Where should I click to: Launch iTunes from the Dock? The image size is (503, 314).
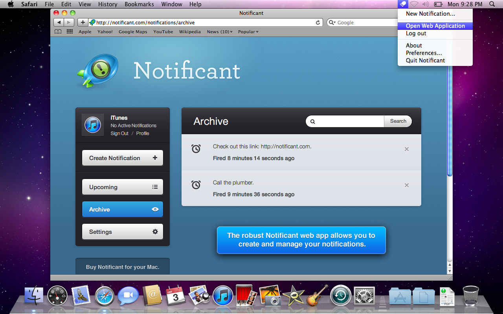(x=223, y=296)
